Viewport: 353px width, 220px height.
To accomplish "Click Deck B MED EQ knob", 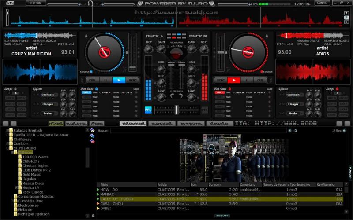I will [x=192, y=83].
